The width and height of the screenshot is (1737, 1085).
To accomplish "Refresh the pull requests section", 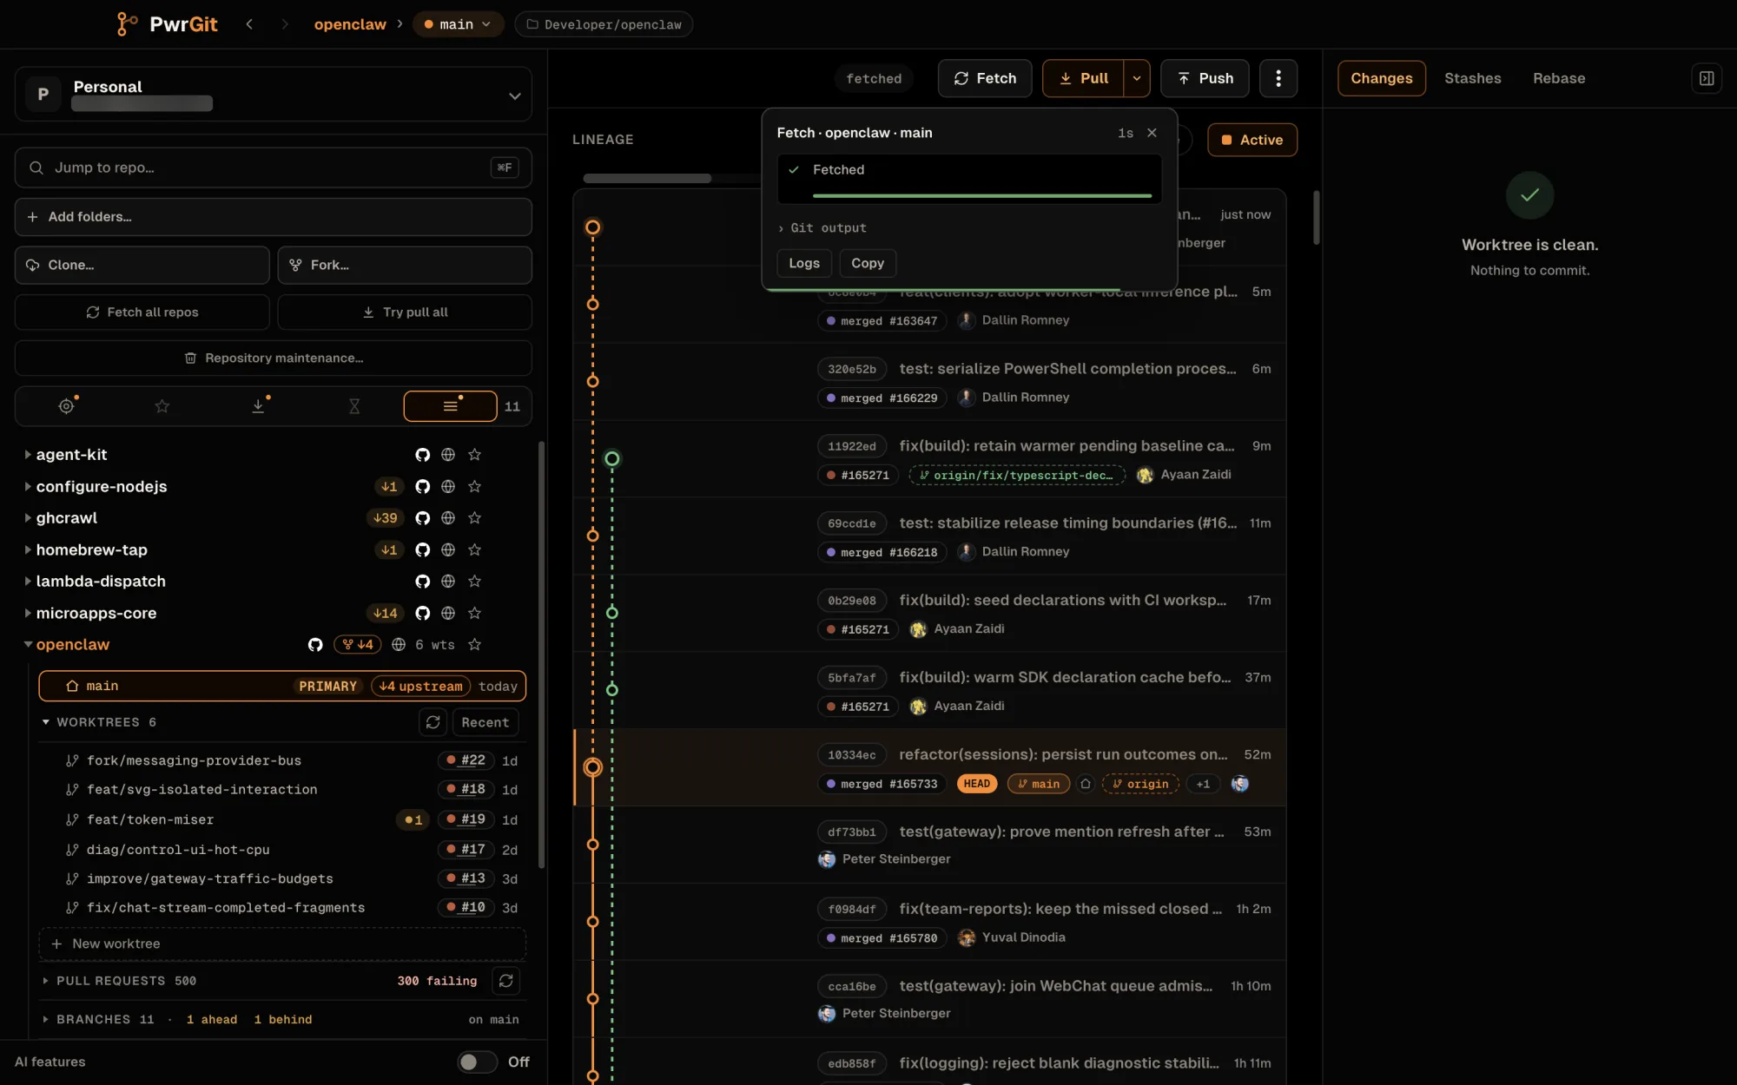I will (506, 981).
